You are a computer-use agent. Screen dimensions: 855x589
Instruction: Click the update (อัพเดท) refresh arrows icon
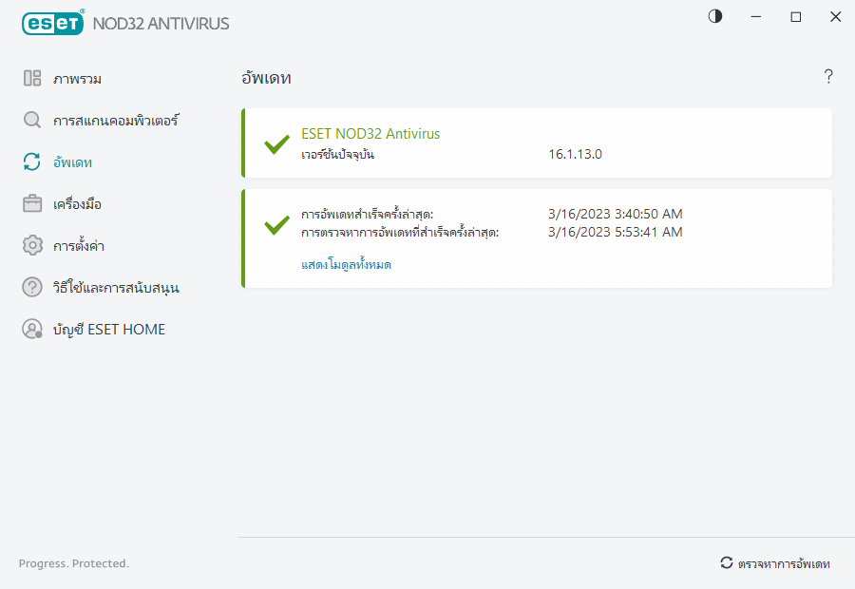(x=32, y=162)
